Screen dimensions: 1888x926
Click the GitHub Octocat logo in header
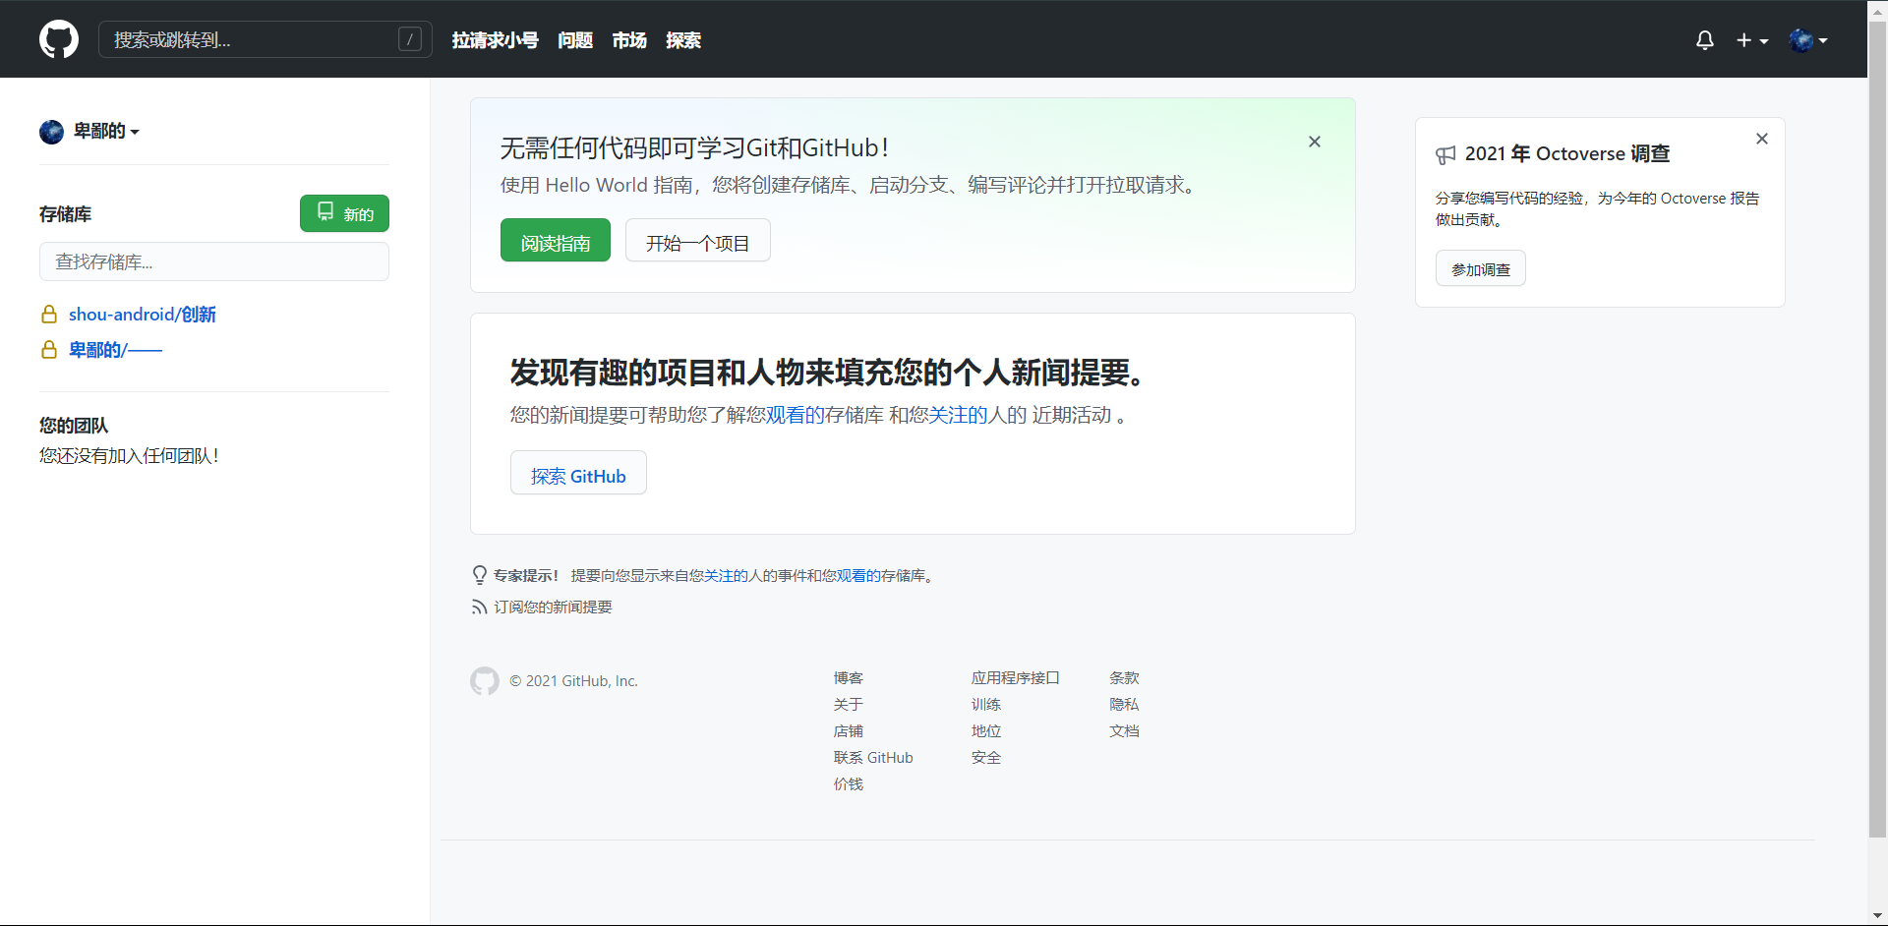[x=59, y=39]
